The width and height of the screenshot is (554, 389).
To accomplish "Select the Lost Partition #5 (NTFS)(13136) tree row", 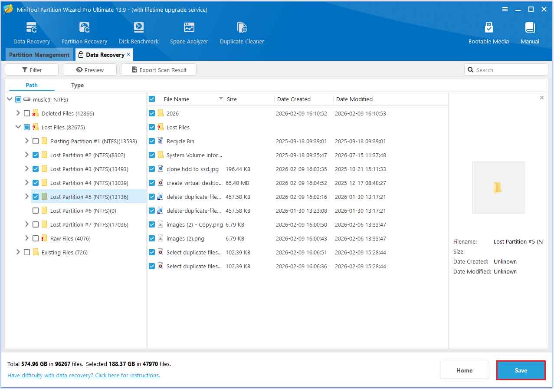I will point(89,197).
